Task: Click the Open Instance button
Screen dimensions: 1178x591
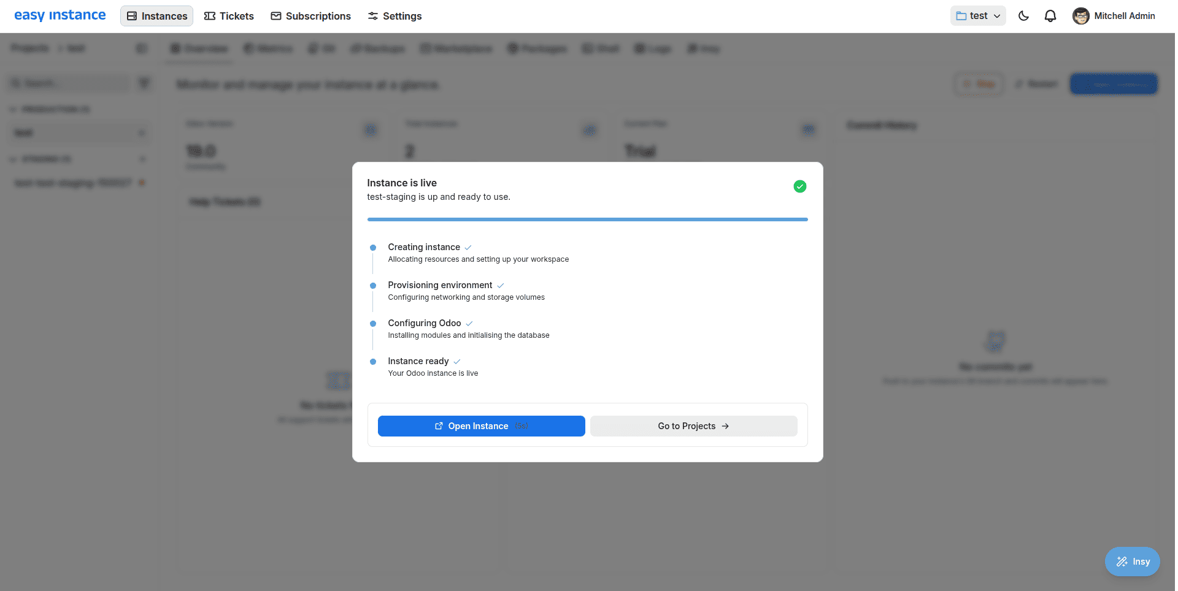Action: (481, 426)
